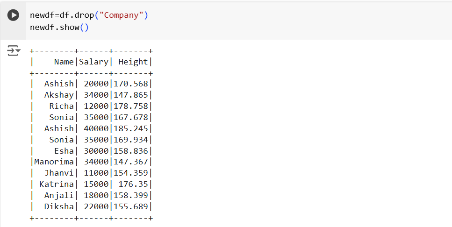Click the height value 170.568
This screenshot has height=227, width=452.
coord(130,84)
